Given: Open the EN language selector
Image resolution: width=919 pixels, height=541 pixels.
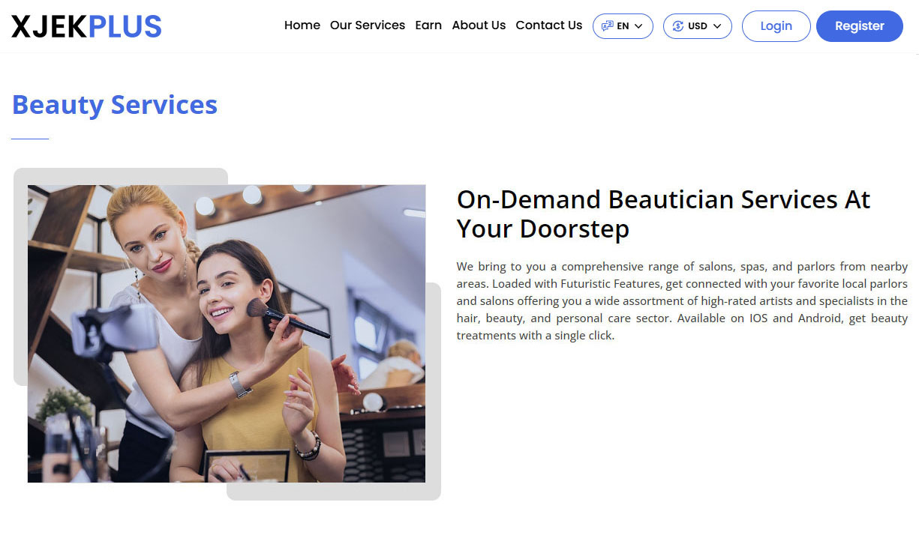Looking at the screenshot, I should coord(623,25).
